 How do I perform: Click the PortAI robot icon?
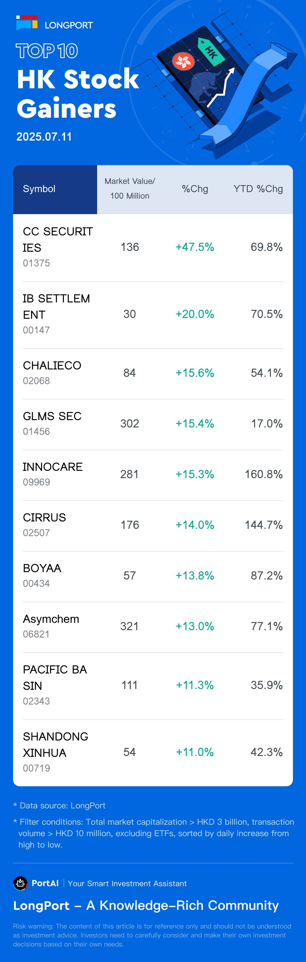[20, 883]
